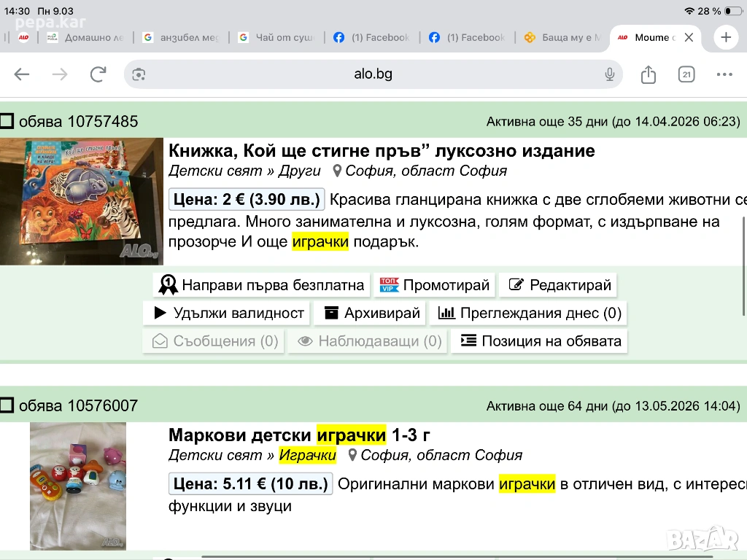The height and width of the screenshot is (560, 747).
Task: Select checkbox for обява 10576007
Action: (7, 406)
